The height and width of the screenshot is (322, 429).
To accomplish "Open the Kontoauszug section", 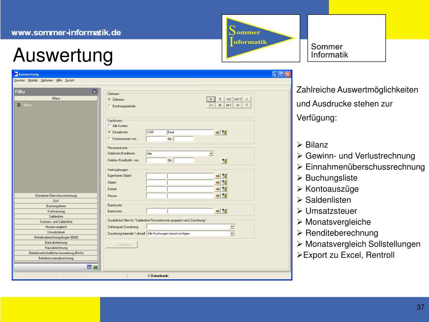I will 56,211.
